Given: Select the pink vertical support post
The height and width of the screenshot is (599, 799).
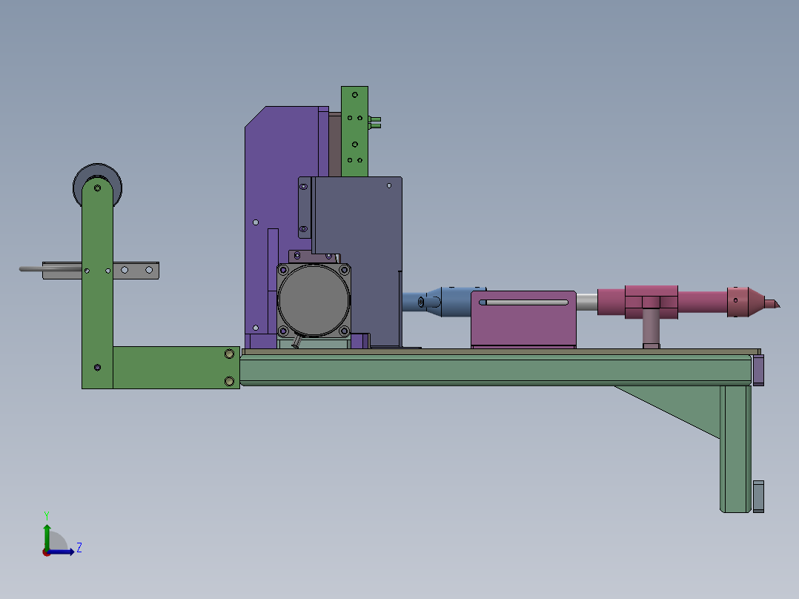Looking at the screenshot, I should coord(652,329).
